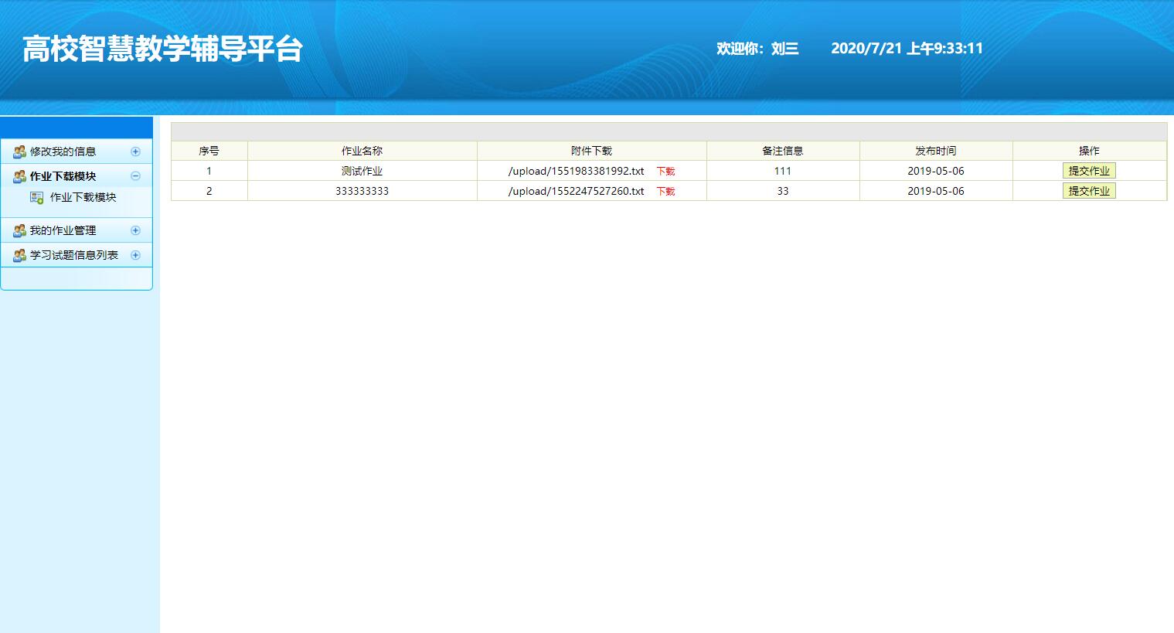Click 下载 for 测试作业

click(665, 171)
